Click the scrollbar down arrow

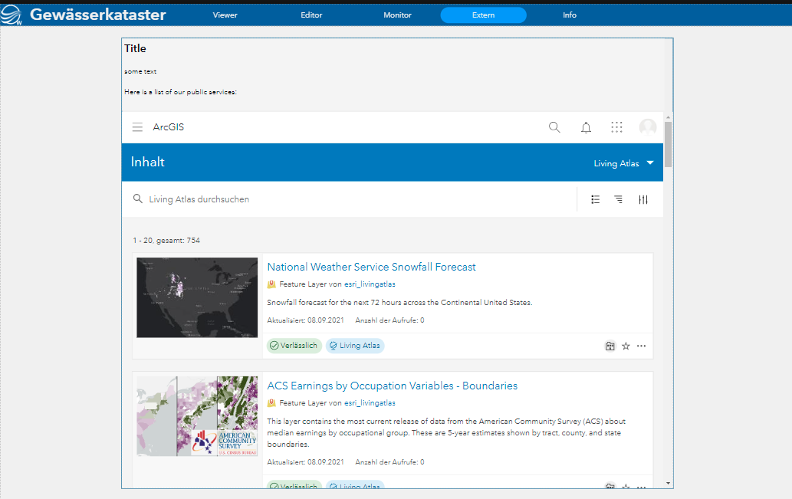(668, 484)
